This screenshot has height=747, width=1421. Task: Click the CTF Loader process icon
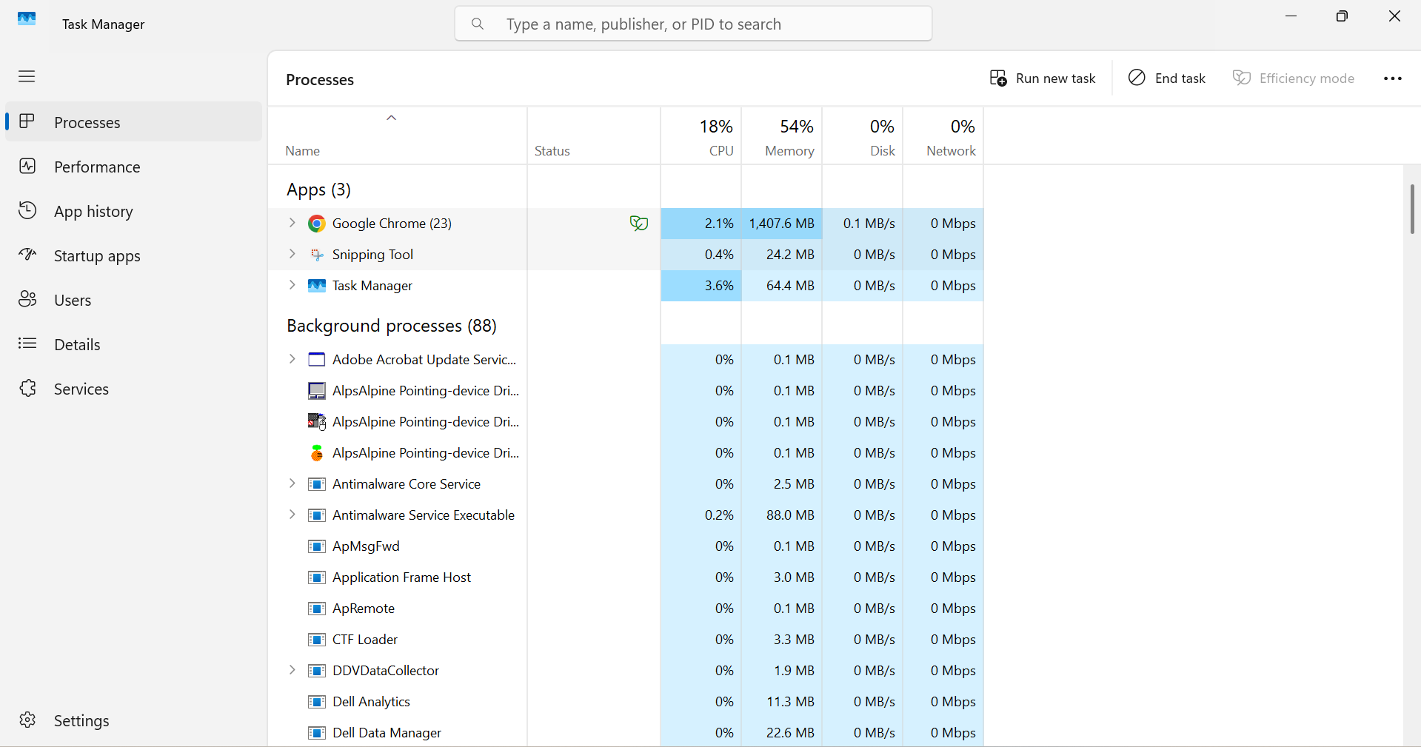(317, 640)
